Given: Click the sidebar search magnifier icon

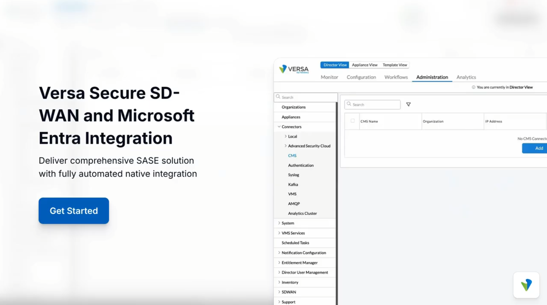Looking at the screenshot, I should pos(278,97).
